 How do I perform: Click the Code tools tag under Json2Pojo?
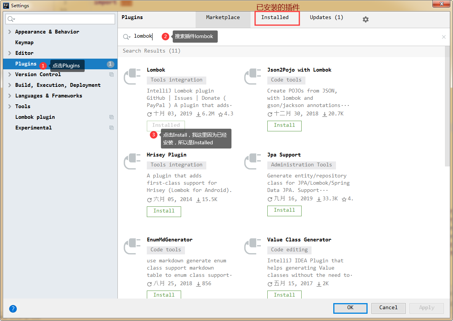(286, 80)
